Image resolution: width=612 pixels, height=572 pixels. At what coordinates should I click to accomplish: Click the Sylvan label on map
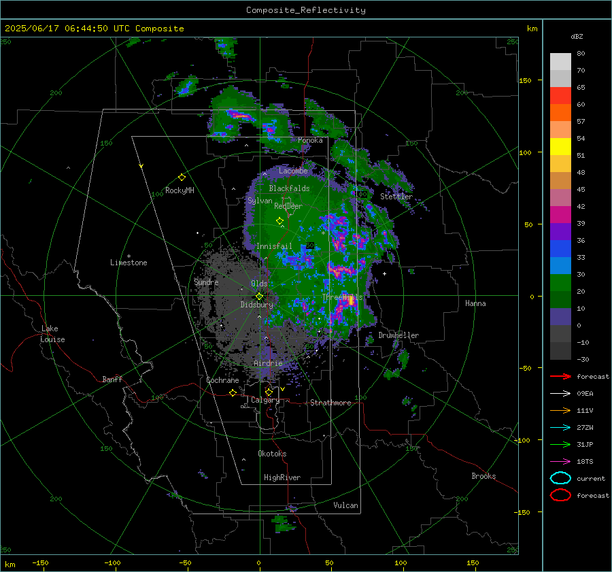click(260, 201)
